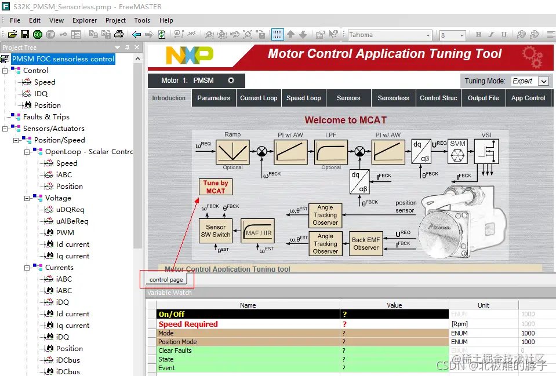Navigate forward with the right arrow icon
This screenshot has height=376, width=556.
pyautogui.click(x=149, y=34)
